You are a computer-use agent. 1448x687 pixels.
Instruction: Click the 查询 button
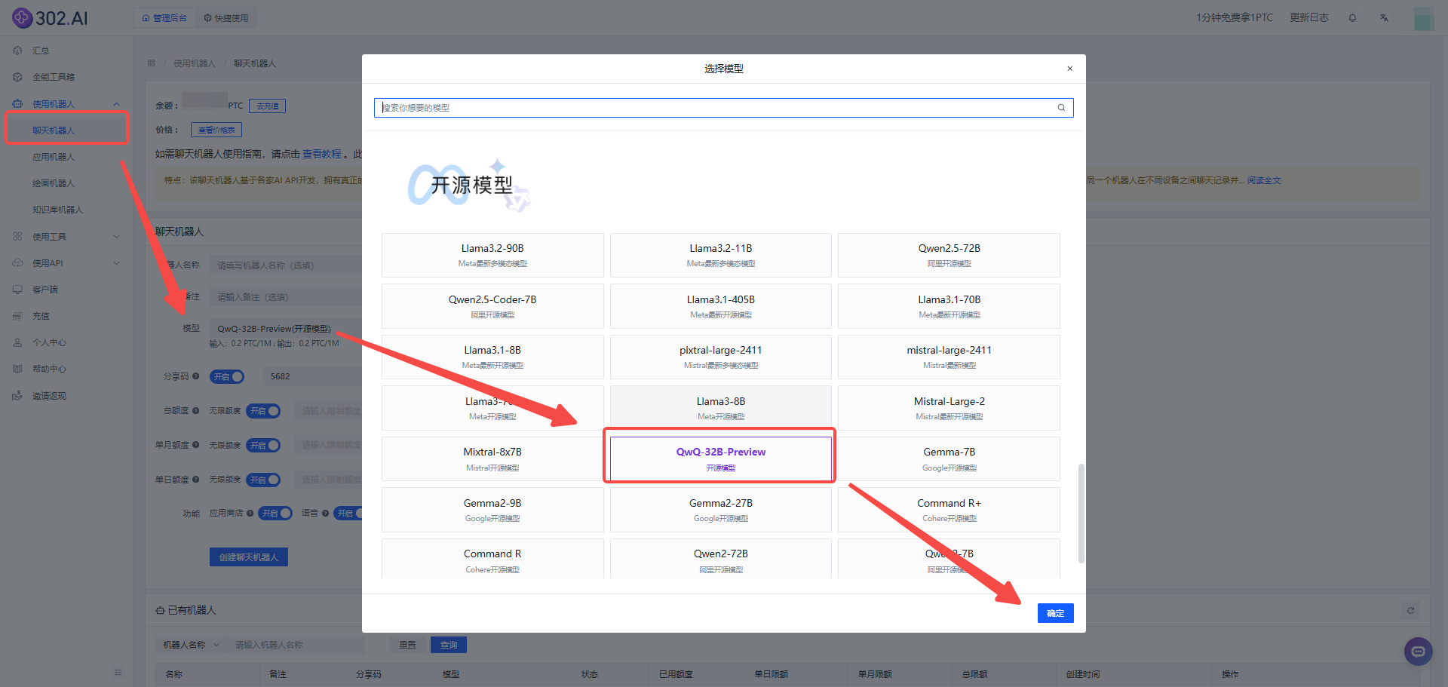(x=449, y=645)
